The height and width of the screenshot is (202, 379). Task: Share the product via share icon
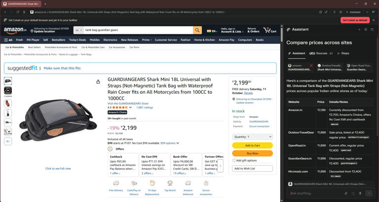(x=98, y=82)
